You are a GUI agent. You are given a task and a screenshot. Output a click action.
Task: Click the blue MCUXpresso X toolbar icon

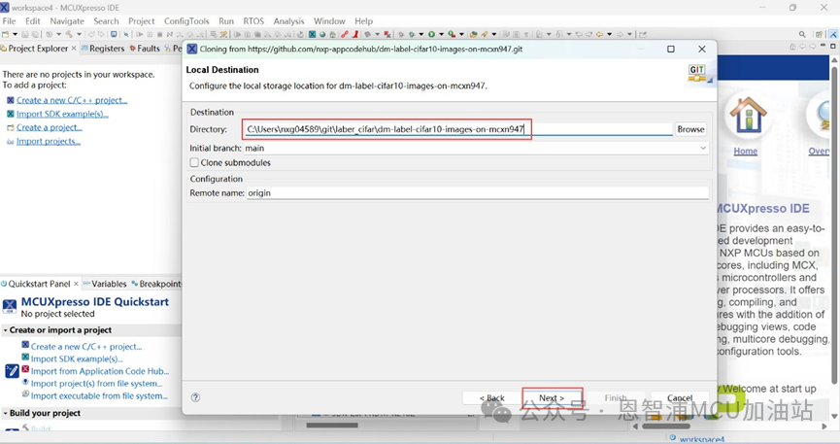tap(312, 34)
